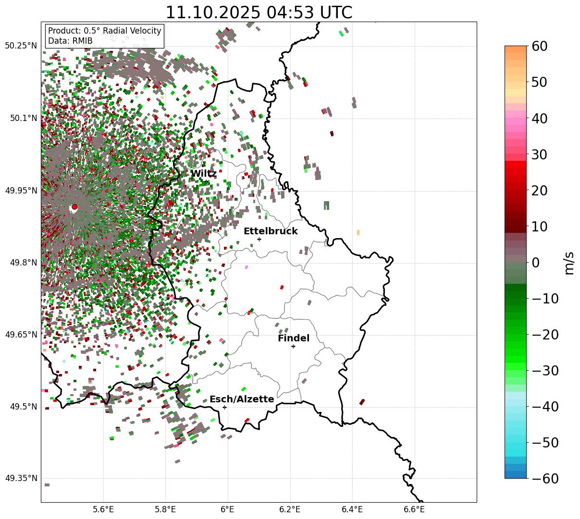
Task: Click the 5.6°E longitude label
Action: click(103, 509)
